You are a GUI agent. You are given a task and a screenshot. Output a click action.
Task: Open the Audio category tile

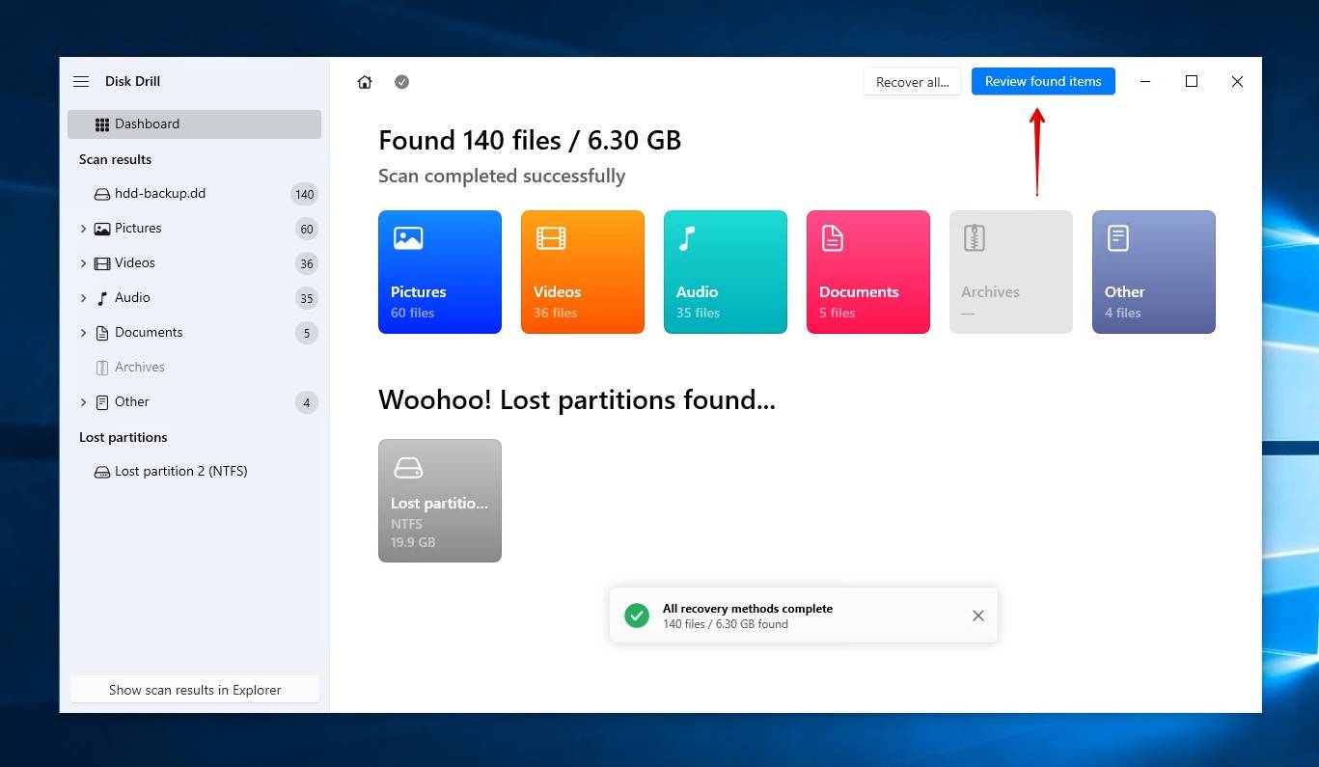[725, 272]
